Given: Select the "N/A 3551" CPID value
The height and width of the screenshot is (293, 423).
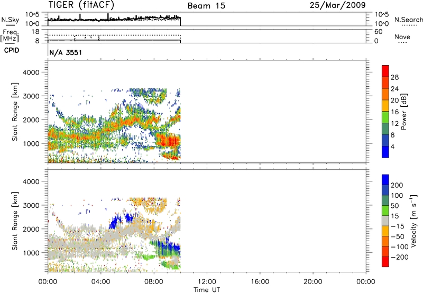Looking at the screenshot, I should [x=66, y=52].
